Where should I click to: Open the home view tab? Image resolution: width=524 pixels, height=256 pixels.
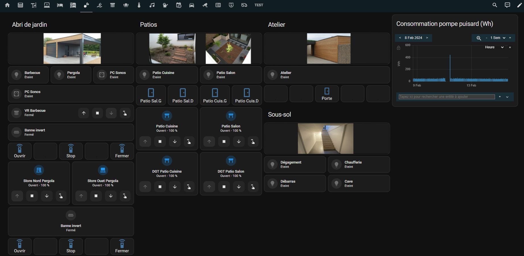[7, 5]
